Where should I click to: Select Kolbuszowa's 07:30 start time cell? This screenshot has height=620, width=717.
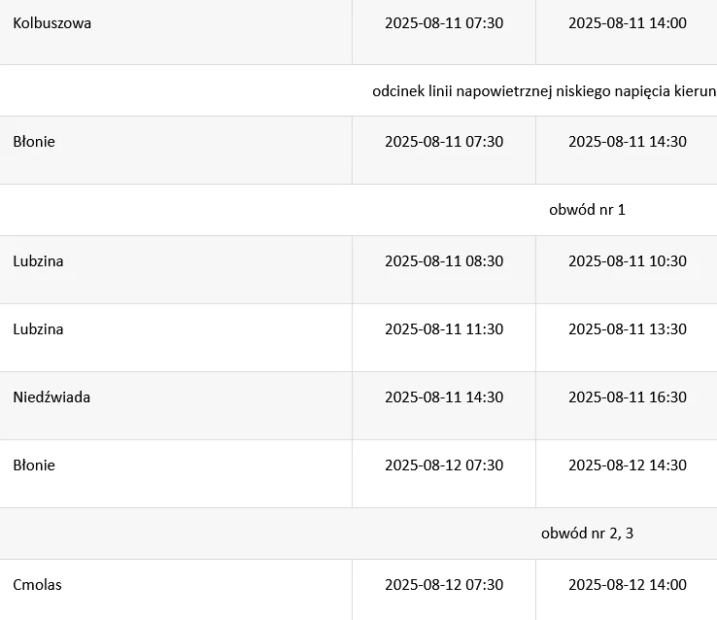tap(444, 23)
